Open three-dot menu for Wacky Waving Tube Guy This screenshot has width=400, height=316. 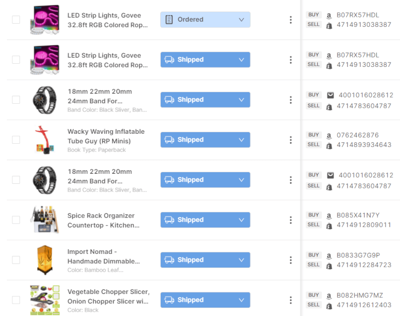tap(290, 140)
